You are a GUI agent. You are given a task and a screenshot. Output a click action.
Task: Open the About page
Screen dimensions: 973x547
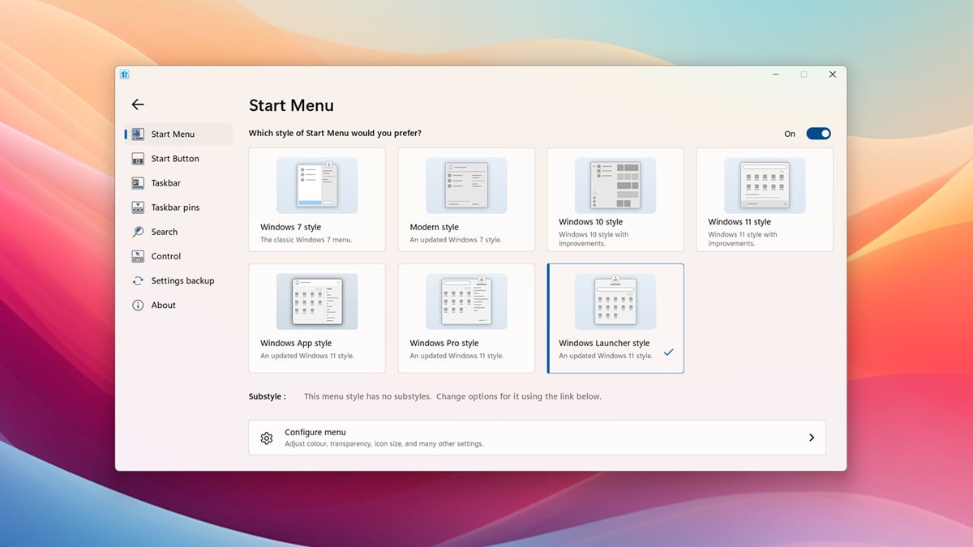[178, 305]
